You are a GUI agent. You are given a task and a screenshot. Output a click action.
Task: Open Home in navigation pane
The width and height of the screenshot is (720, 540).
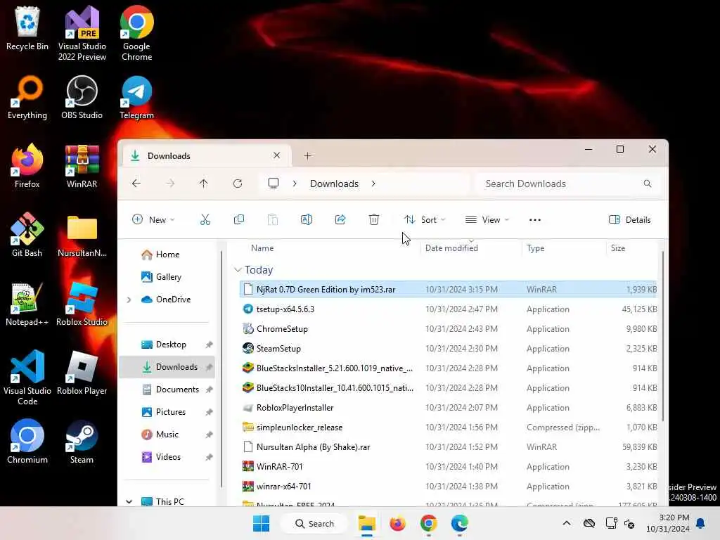point(167,255)
